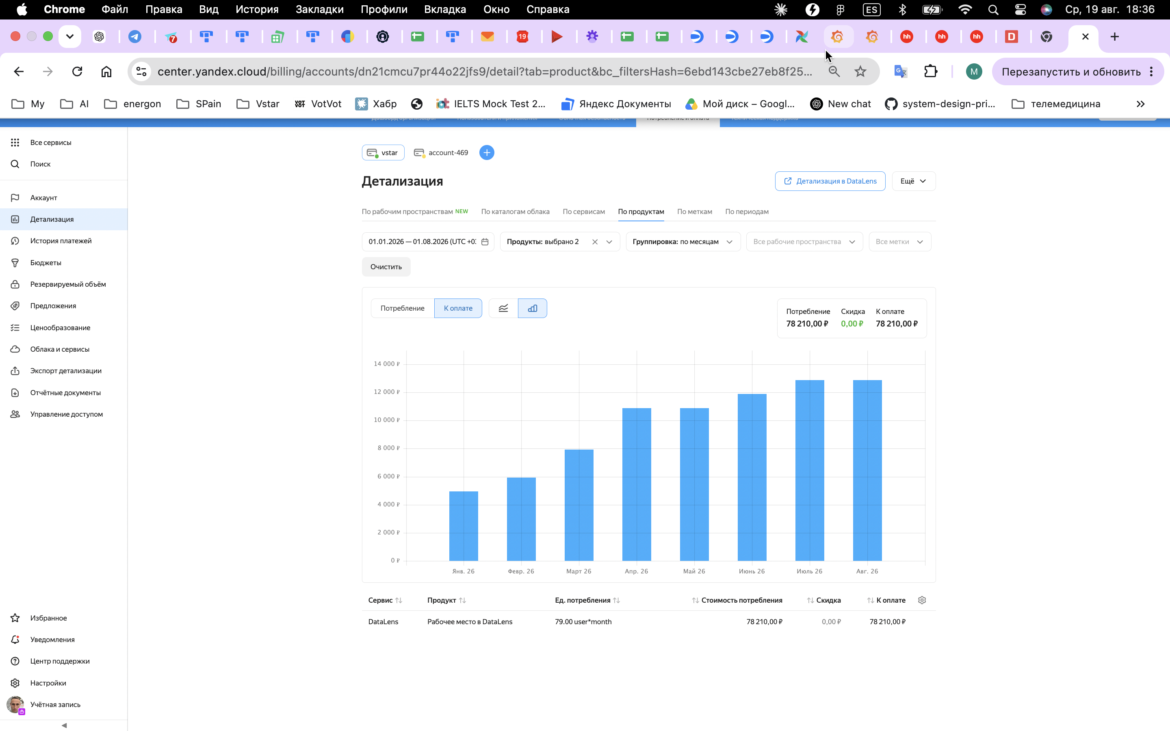This screenshot has height=731, width=1170.
Task: Clear the selected Продукты filter
Action: pos(595,242)
